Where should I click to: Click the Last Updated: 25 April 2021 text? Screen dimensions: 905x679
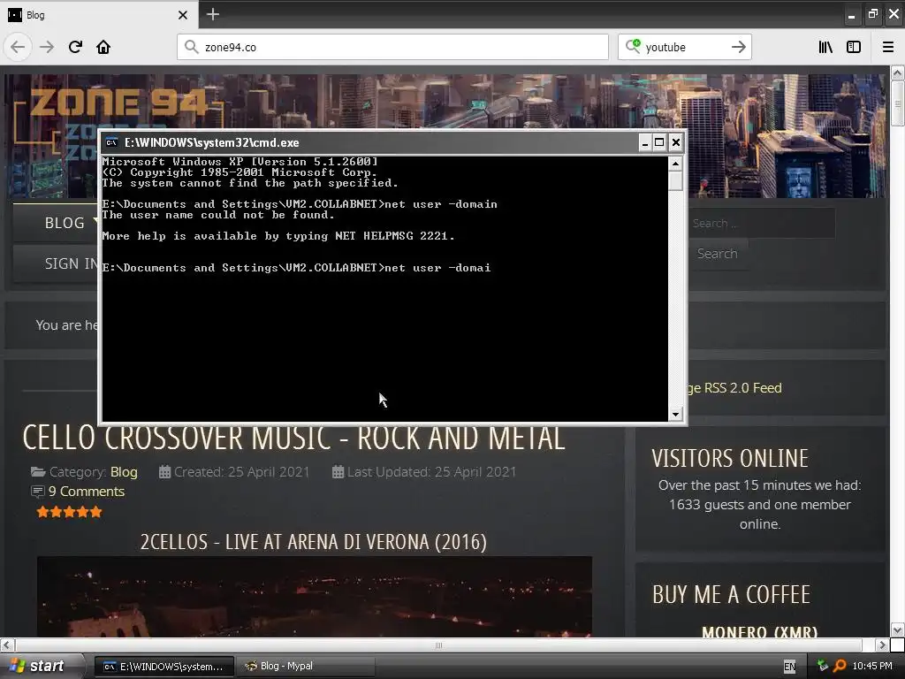[x=431, y=472]
